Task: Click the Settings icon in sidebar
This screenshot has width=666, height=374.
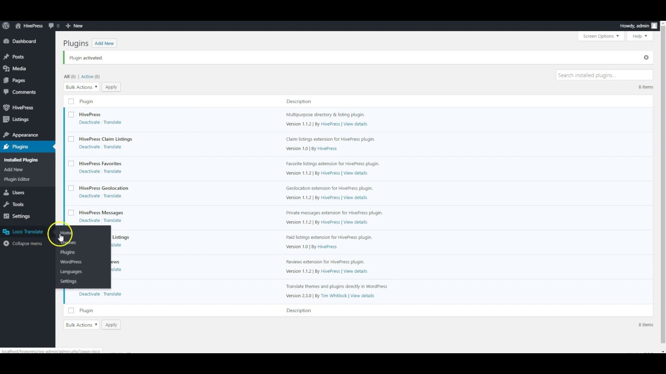Action: click(x=6, y=216)
